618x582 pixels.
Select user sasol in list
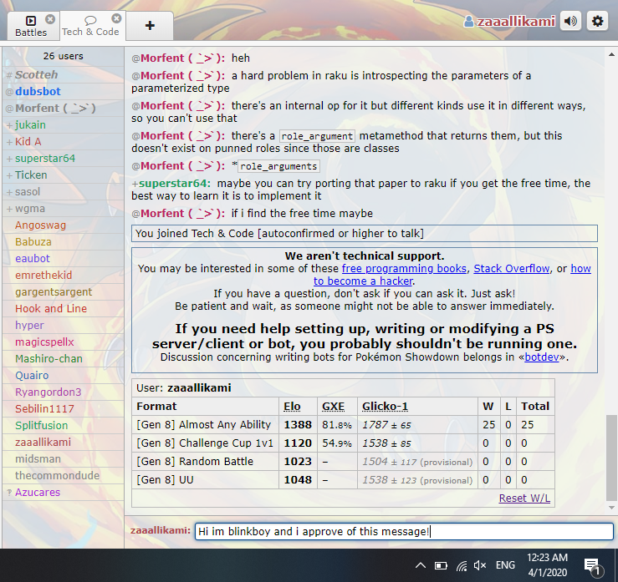pos(63,192)
